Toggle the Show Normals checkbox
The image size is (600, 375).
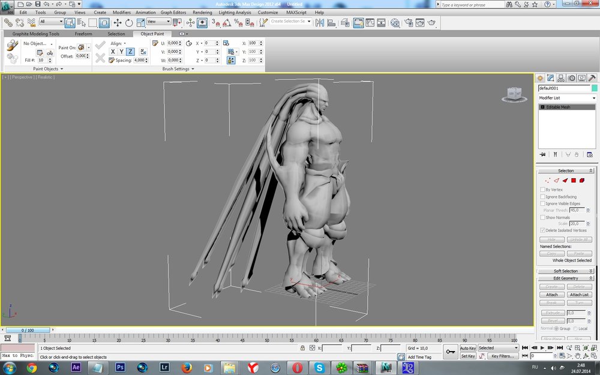click(x=543, y=217)
